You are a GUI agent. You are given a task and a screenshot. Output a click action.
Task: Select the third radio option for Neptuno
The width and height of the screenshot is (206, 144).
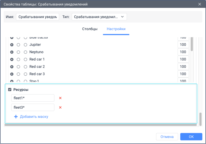pyautogui.click(x=25, y=52)
